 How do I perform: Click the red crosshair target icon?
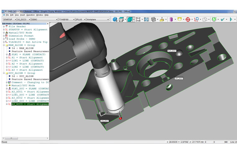tap(188, 19)
